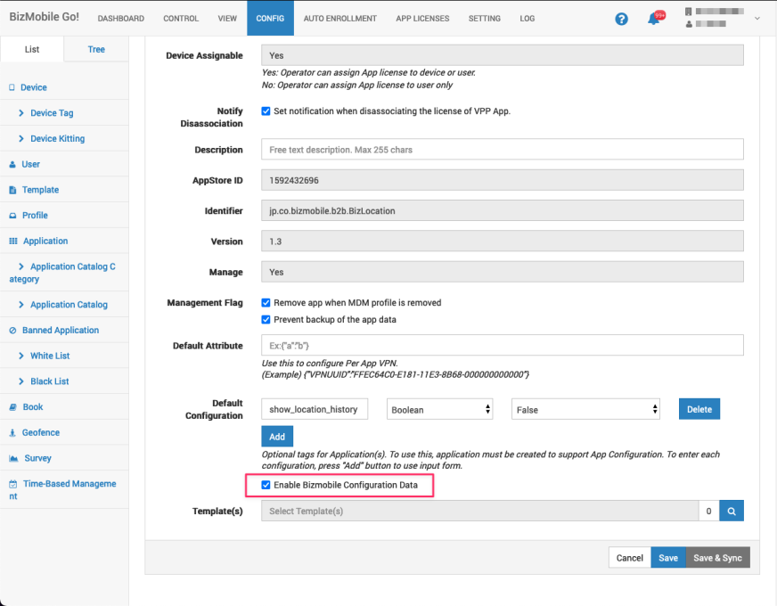
Task: Expand the user account menu chevron
Action: (757, 18)
